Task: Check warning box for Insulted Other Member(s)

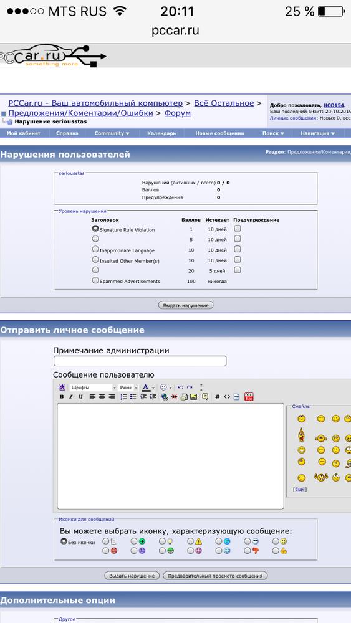Action: click(x=238, y=259)
